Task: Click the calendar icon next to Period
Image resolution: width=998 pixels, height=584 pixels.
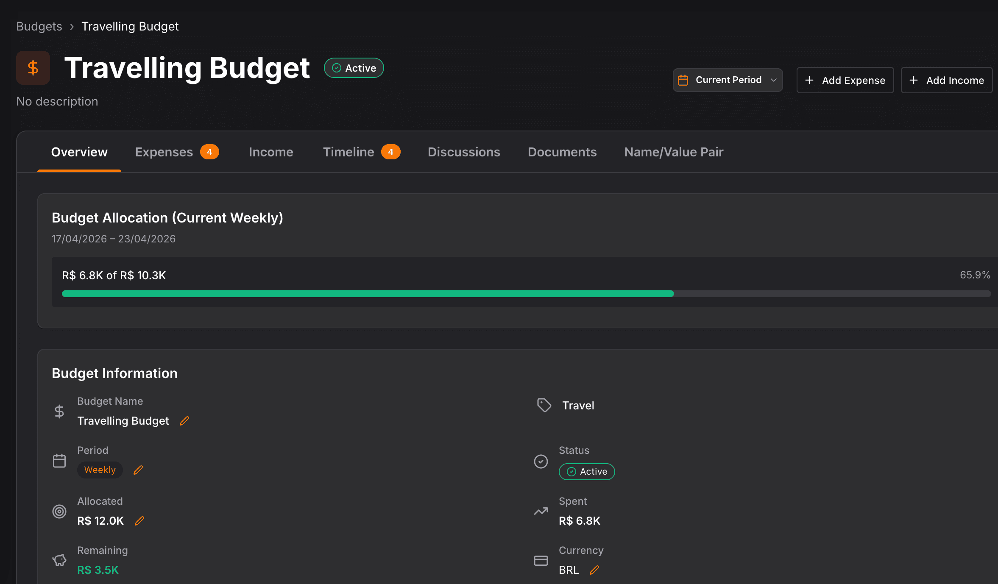Action: point(59,460)
